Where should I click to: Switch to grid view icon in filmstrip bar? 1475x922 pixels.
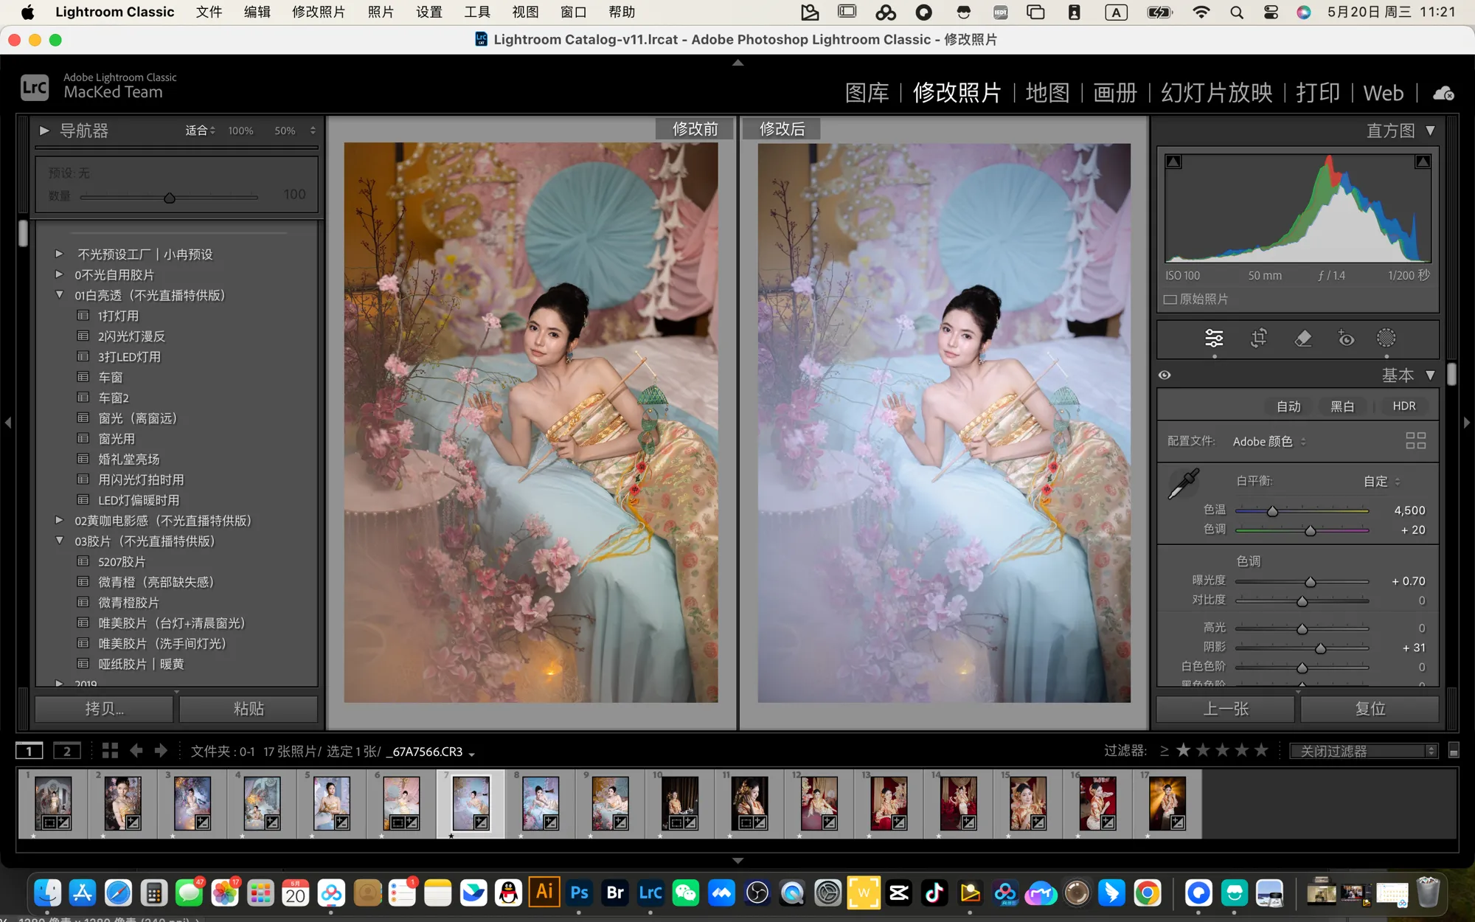click(110, 751)
